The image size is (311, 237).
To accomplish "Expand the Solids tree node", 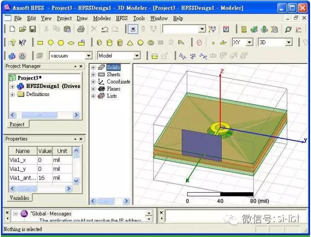I will point(93,68).
